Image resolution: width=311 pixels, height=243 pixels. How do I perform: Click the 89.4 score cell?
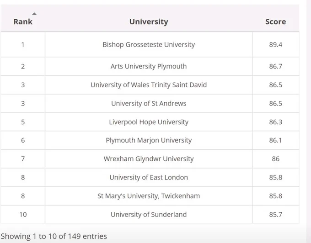tap(276, 45)
